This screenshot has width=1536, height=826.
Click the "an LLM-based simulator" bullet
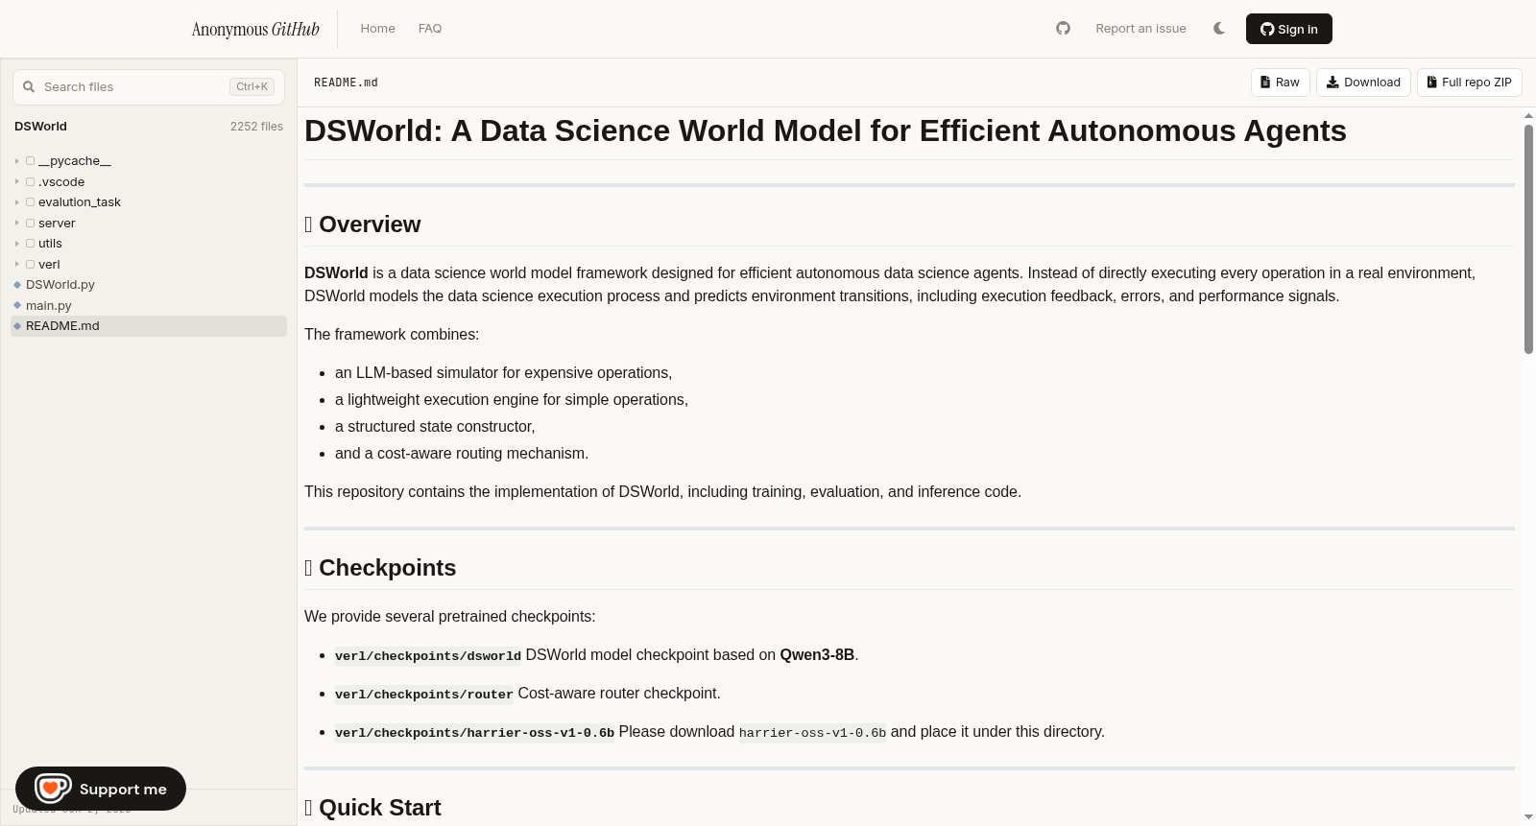pos(503,373)
